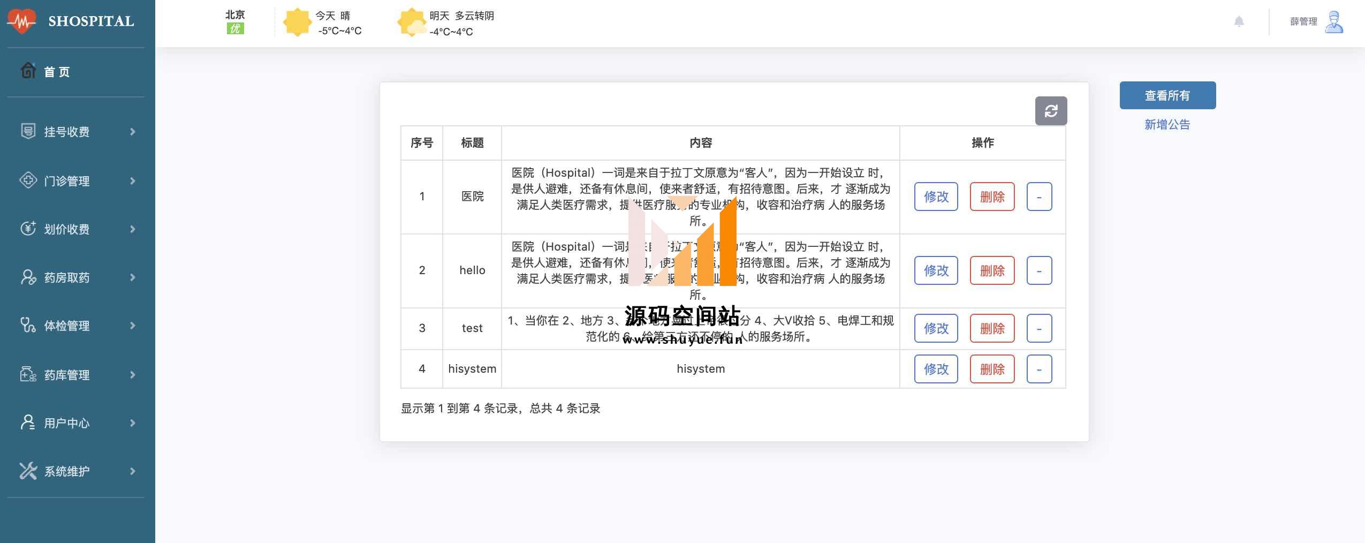Viewport: 1365px width, 543px height.
Task: Click the 用户中心 user icon
Action: 28,423
